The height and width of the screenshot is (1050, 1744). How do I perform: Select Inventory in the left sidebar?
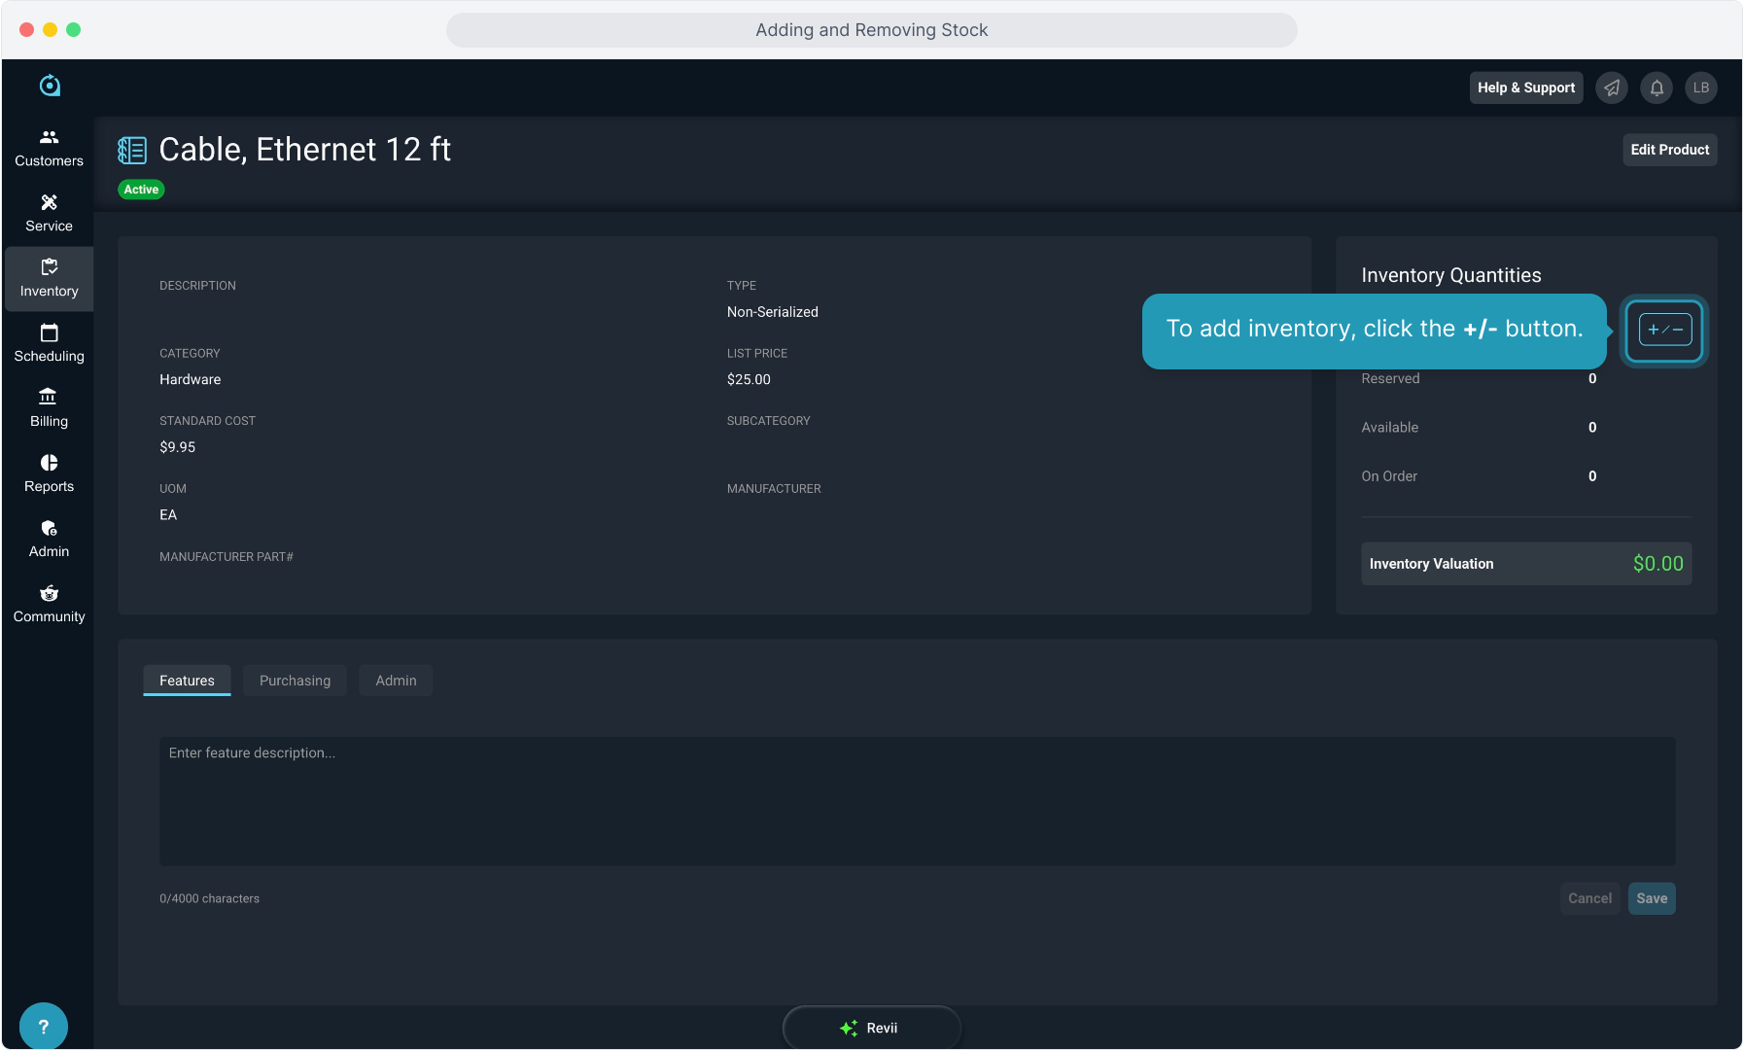(x=49, y=278)
